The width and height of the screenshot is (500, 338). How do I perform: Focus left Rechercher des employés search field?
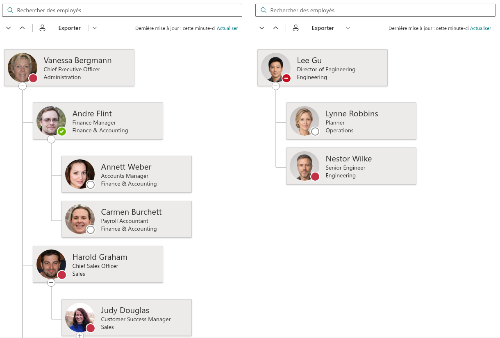click(122, 10)
